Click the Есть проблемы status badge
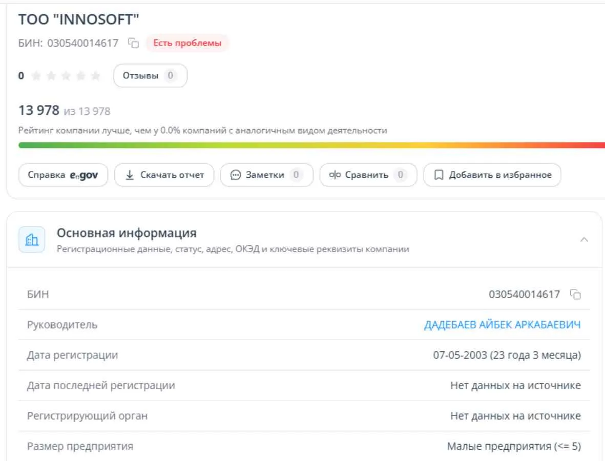 pyautogui.click(x=187, y=43)
